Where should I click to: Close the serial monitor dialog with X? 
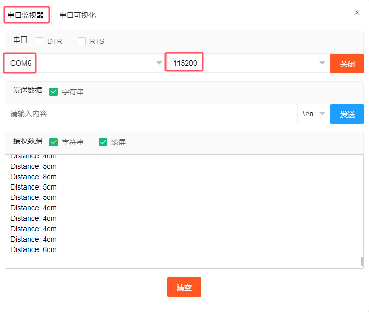[x=357, y=13]
